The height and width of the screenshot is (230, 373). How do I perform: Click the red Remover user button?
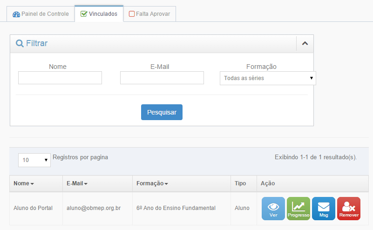pyautogui.click(x=349, y=208)
